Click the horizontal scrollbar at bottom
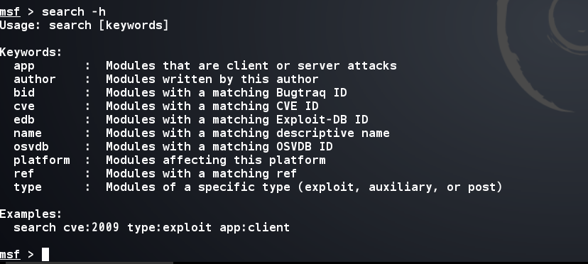Image resolution: width=588 pixels, height=264 pixels. tap(89, 263)
